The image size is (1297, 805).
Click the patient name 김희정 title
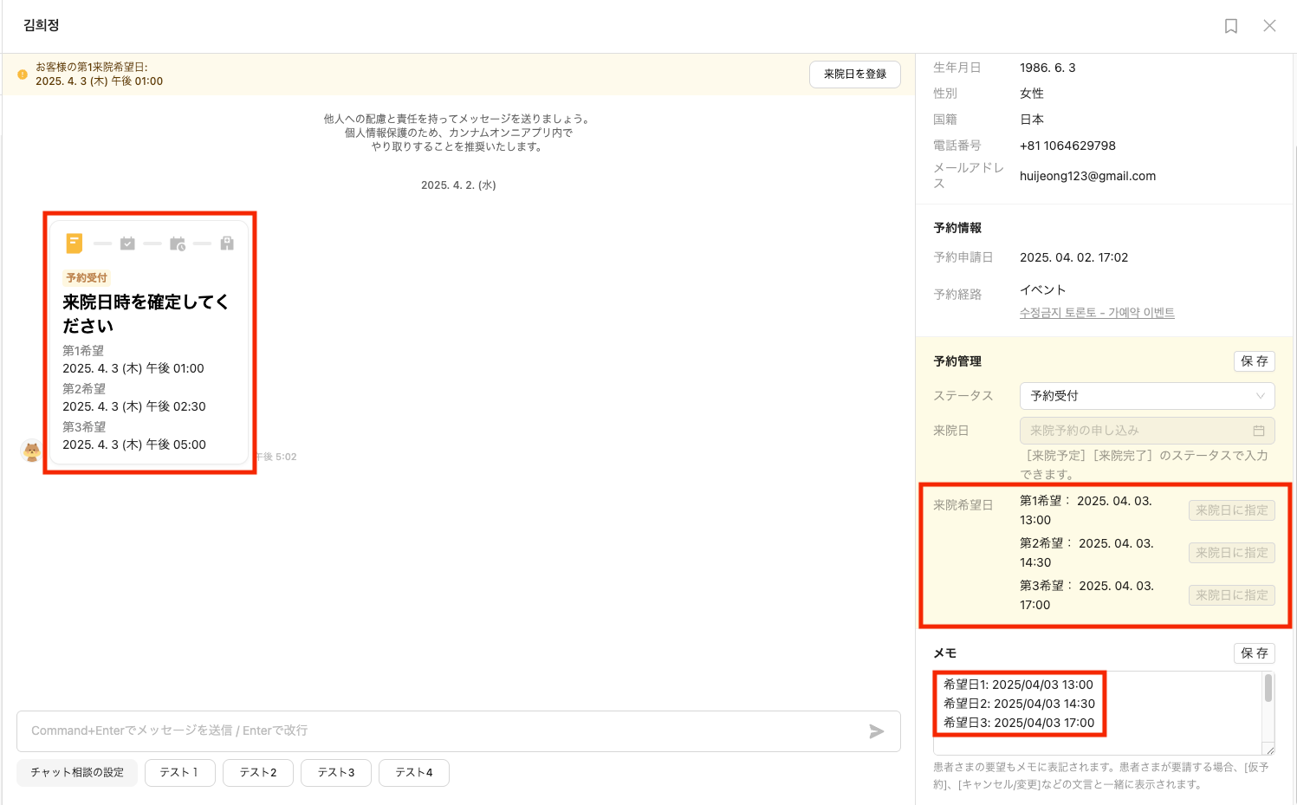42,26
